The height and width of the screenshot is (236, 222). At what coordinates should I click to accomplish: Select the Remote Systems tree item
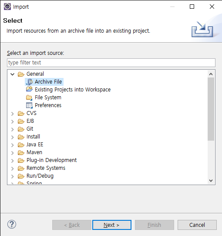click(46, 168)
